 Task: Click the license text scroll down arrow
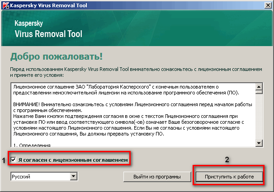click(259, 143)
